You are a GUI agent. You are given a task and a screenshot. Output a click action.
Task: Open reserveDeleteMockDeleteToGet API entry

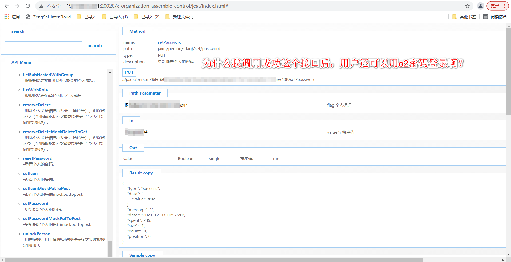pos(55,132)
